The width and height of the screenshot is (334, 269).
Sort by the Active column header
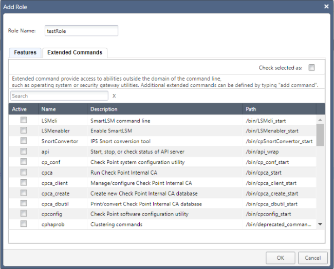coord(24,109)
